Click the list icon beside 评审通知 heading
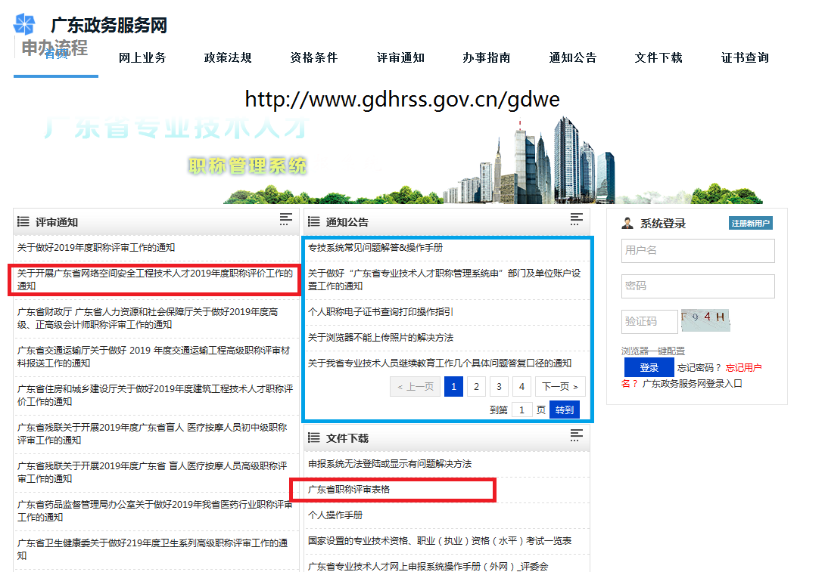The image size is (825, 572). [23, 221]
